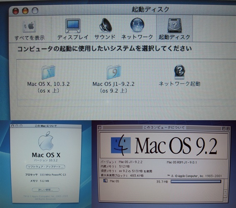Minimize the 起動ディスク window with yellow button
The image size is (236, 208).
pyautogui.click(x=25, y=11)
